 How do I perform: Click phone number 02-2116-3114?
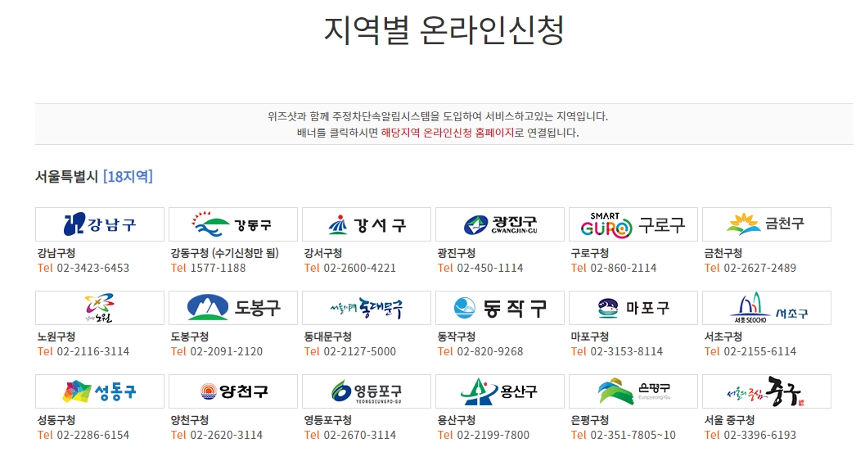92,351
